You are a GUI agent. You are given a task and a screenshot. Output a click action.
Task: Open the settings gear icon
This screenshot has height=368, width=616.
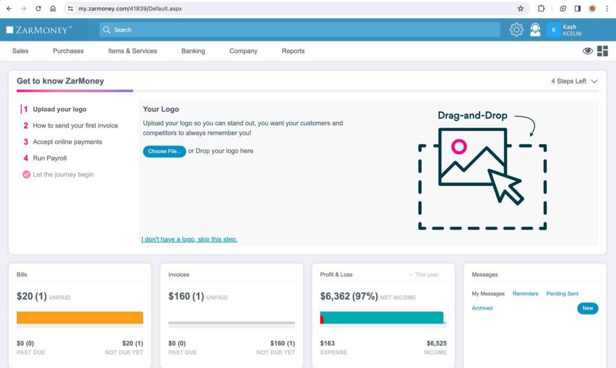(516, 29)
